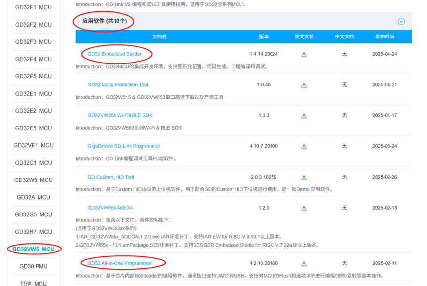Select GD32VW5 MCU in sidebar

[34, 249]
